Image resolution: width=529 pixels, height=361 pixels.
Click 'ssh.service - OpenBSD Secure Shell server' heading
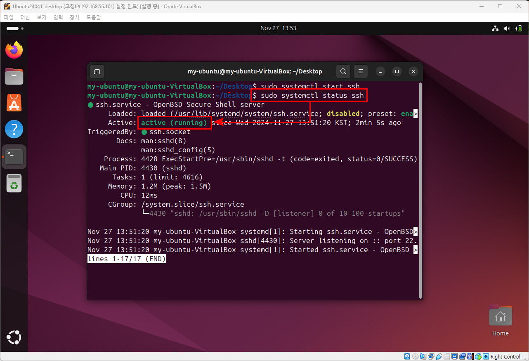coord(180,105)
